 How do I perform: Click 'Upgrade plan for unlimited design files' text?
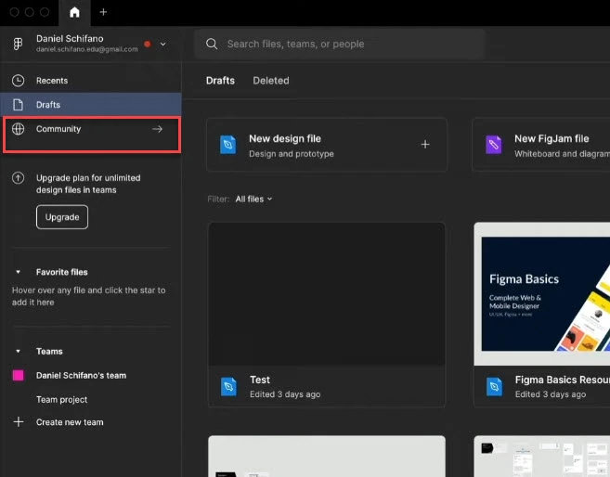pyautogui.click(x=88, y=184)
